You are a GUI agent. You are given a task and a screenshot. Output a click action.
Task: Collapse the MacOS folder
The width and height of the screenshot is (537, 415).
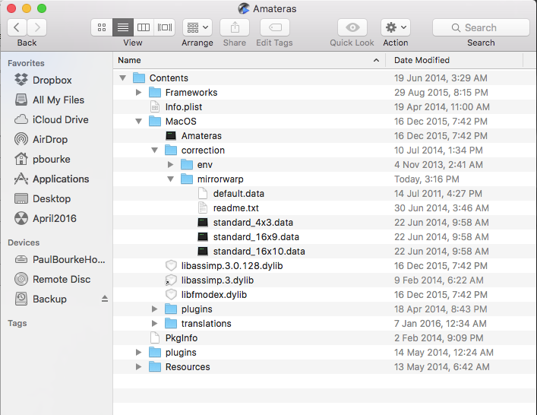[x=138, y=122]
